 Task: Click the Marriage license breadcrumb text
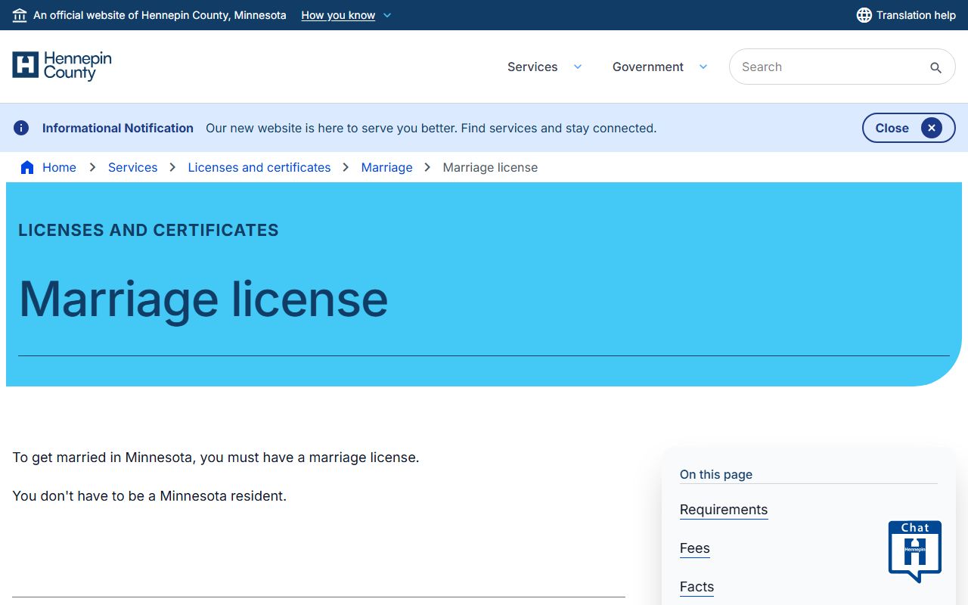(490, 167)
